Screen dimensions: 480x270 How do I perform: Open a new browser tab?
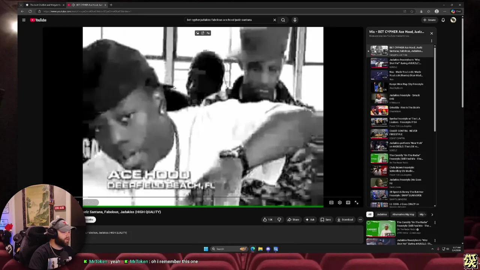coord(111,5)
